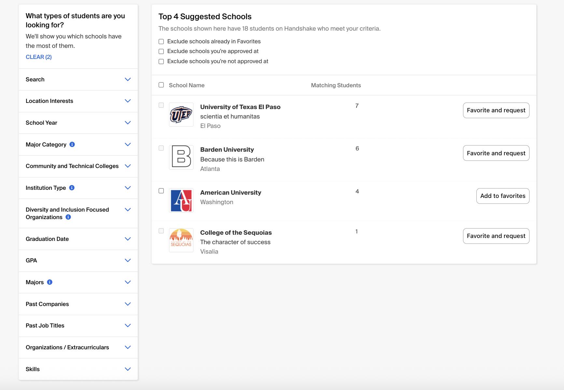
Task: Click the Top 4 Suggested Schools heading
Action: click(205, 17)
